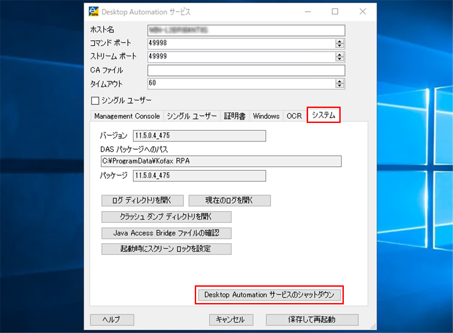Screen dimensions: 453x333
Task: Click the window resize grip corner
Action: 373,326
